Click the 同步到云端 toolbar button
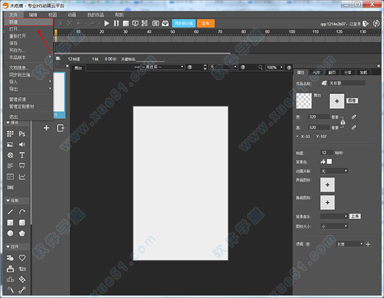Image resolution: width=384 pixels, height=298 pixels. pyautogui.click(x=183, y=23)
